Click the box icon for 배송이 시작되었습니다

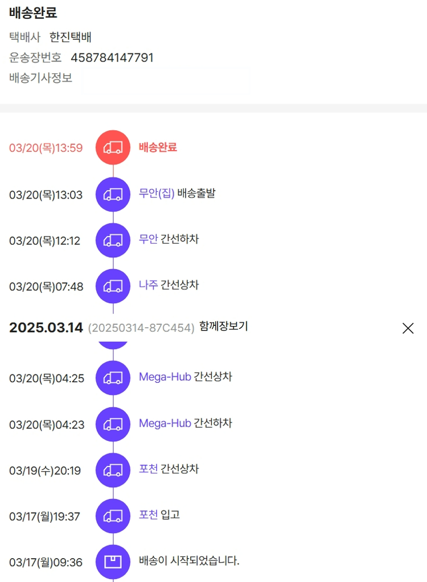113,562
